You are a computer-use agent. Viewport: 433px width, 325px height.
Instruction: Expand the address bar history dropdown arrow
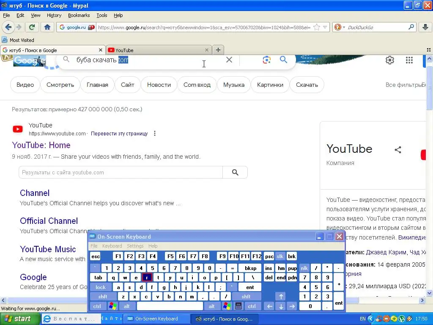[325, 27]
